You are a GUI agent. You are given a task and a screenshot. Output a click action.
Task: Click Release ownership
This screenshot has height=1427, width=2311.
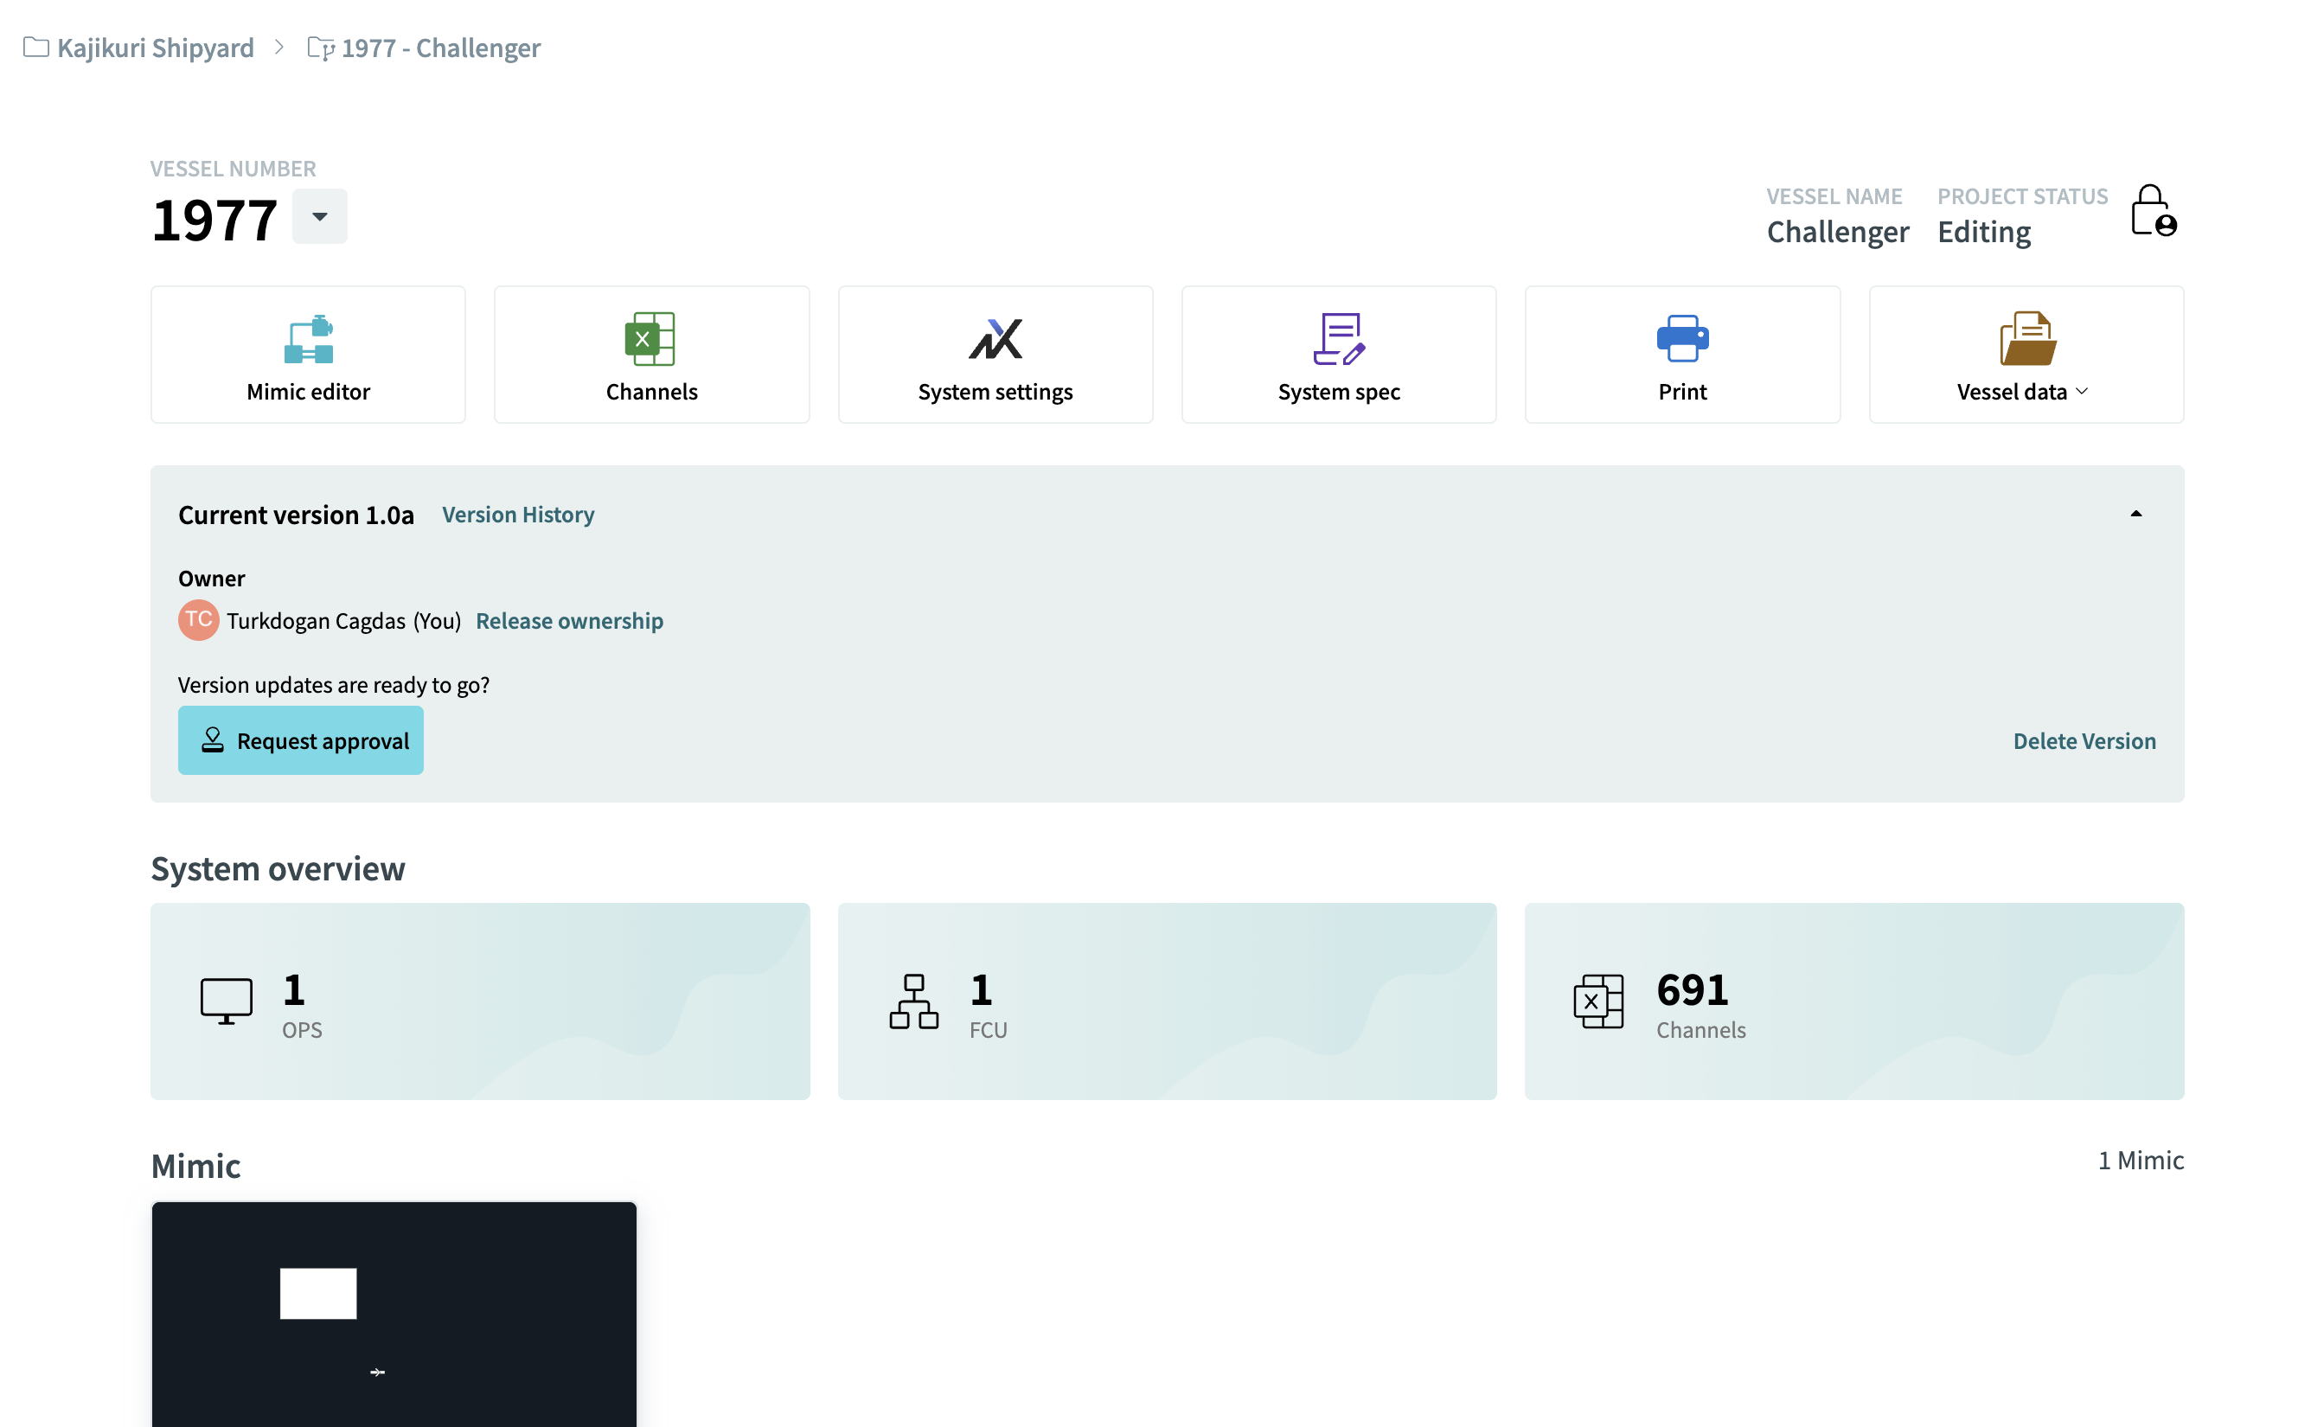pyautogui.click(x=569, y=621)
